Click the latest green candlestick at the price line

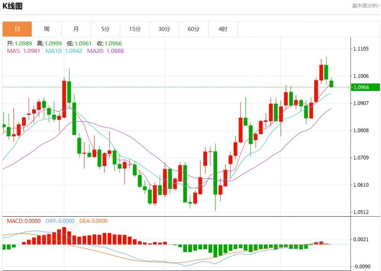pyautogui.click(x=331, y=84)
